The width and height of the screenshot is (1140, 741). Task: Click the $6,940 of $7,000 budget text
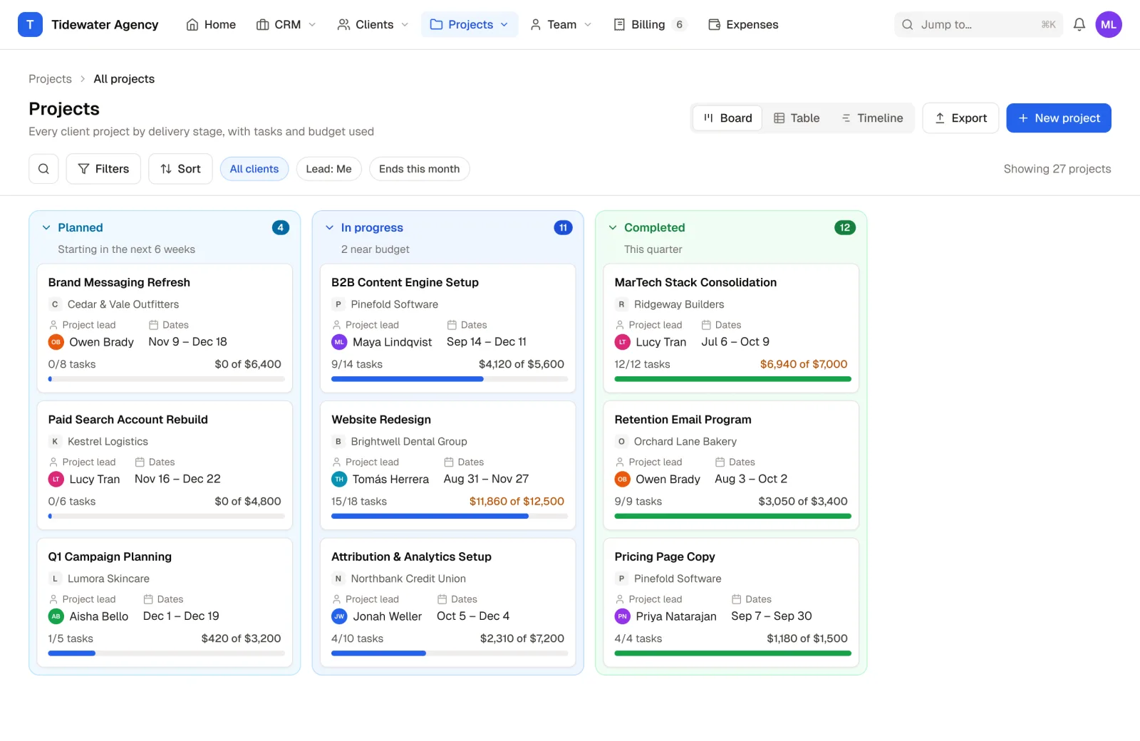[804, 364]
